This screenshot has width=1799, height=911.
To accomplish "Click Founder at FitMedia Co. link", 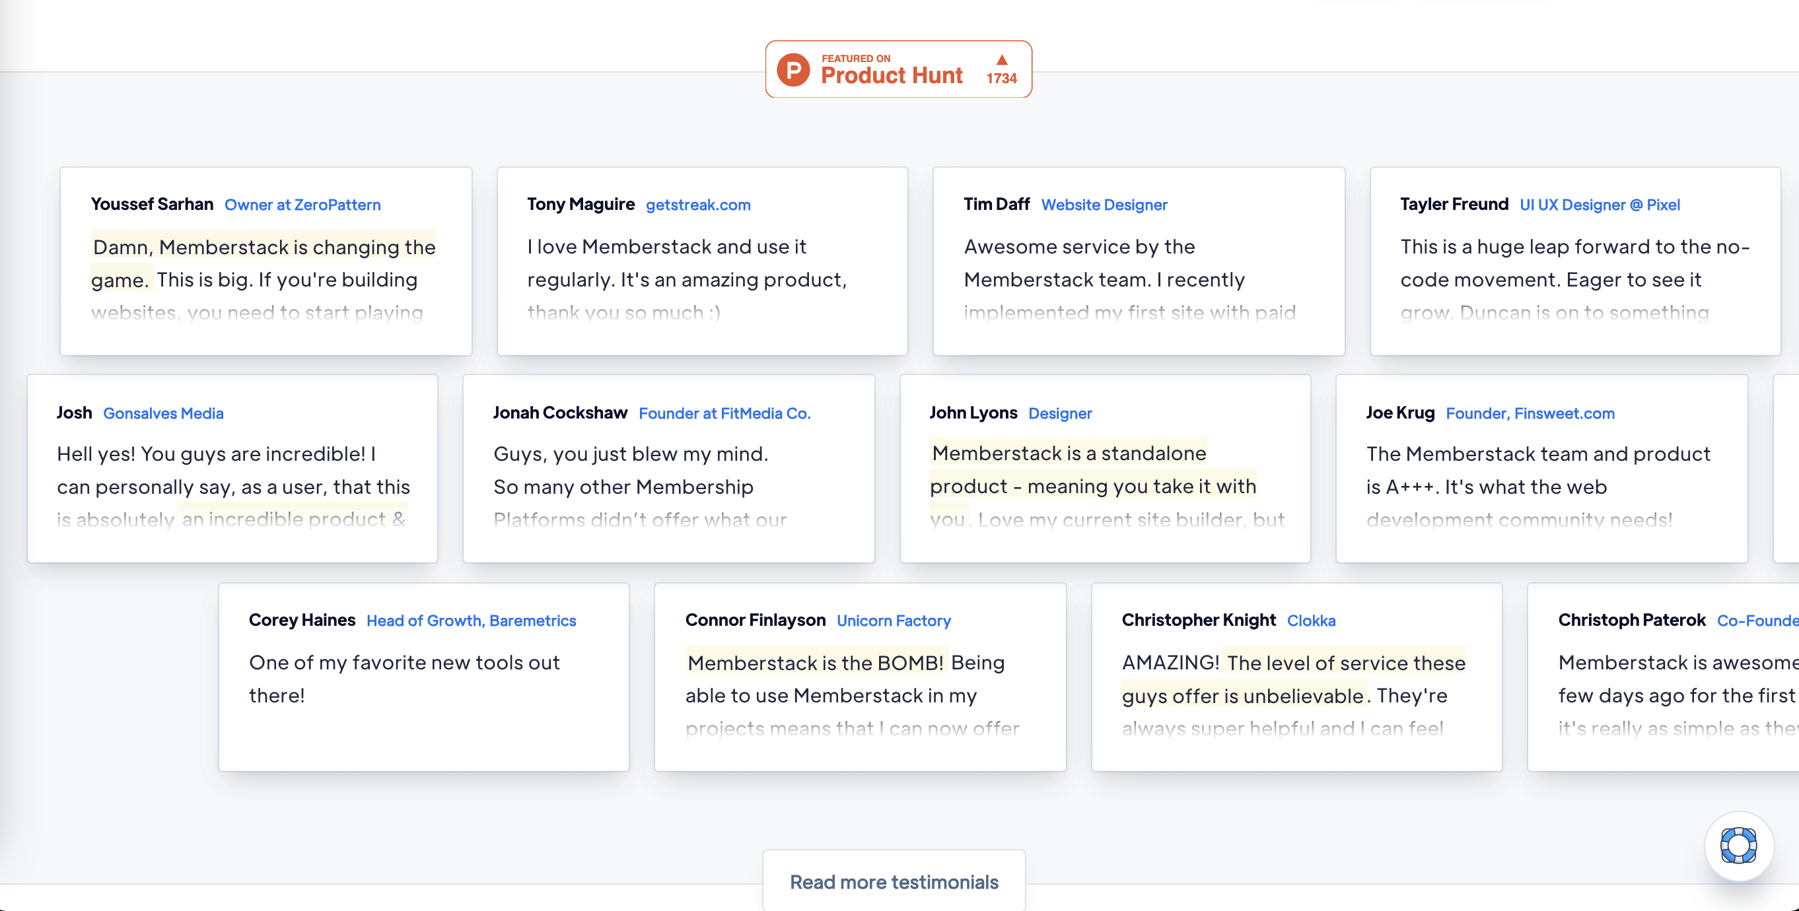I will coord(725,413).
